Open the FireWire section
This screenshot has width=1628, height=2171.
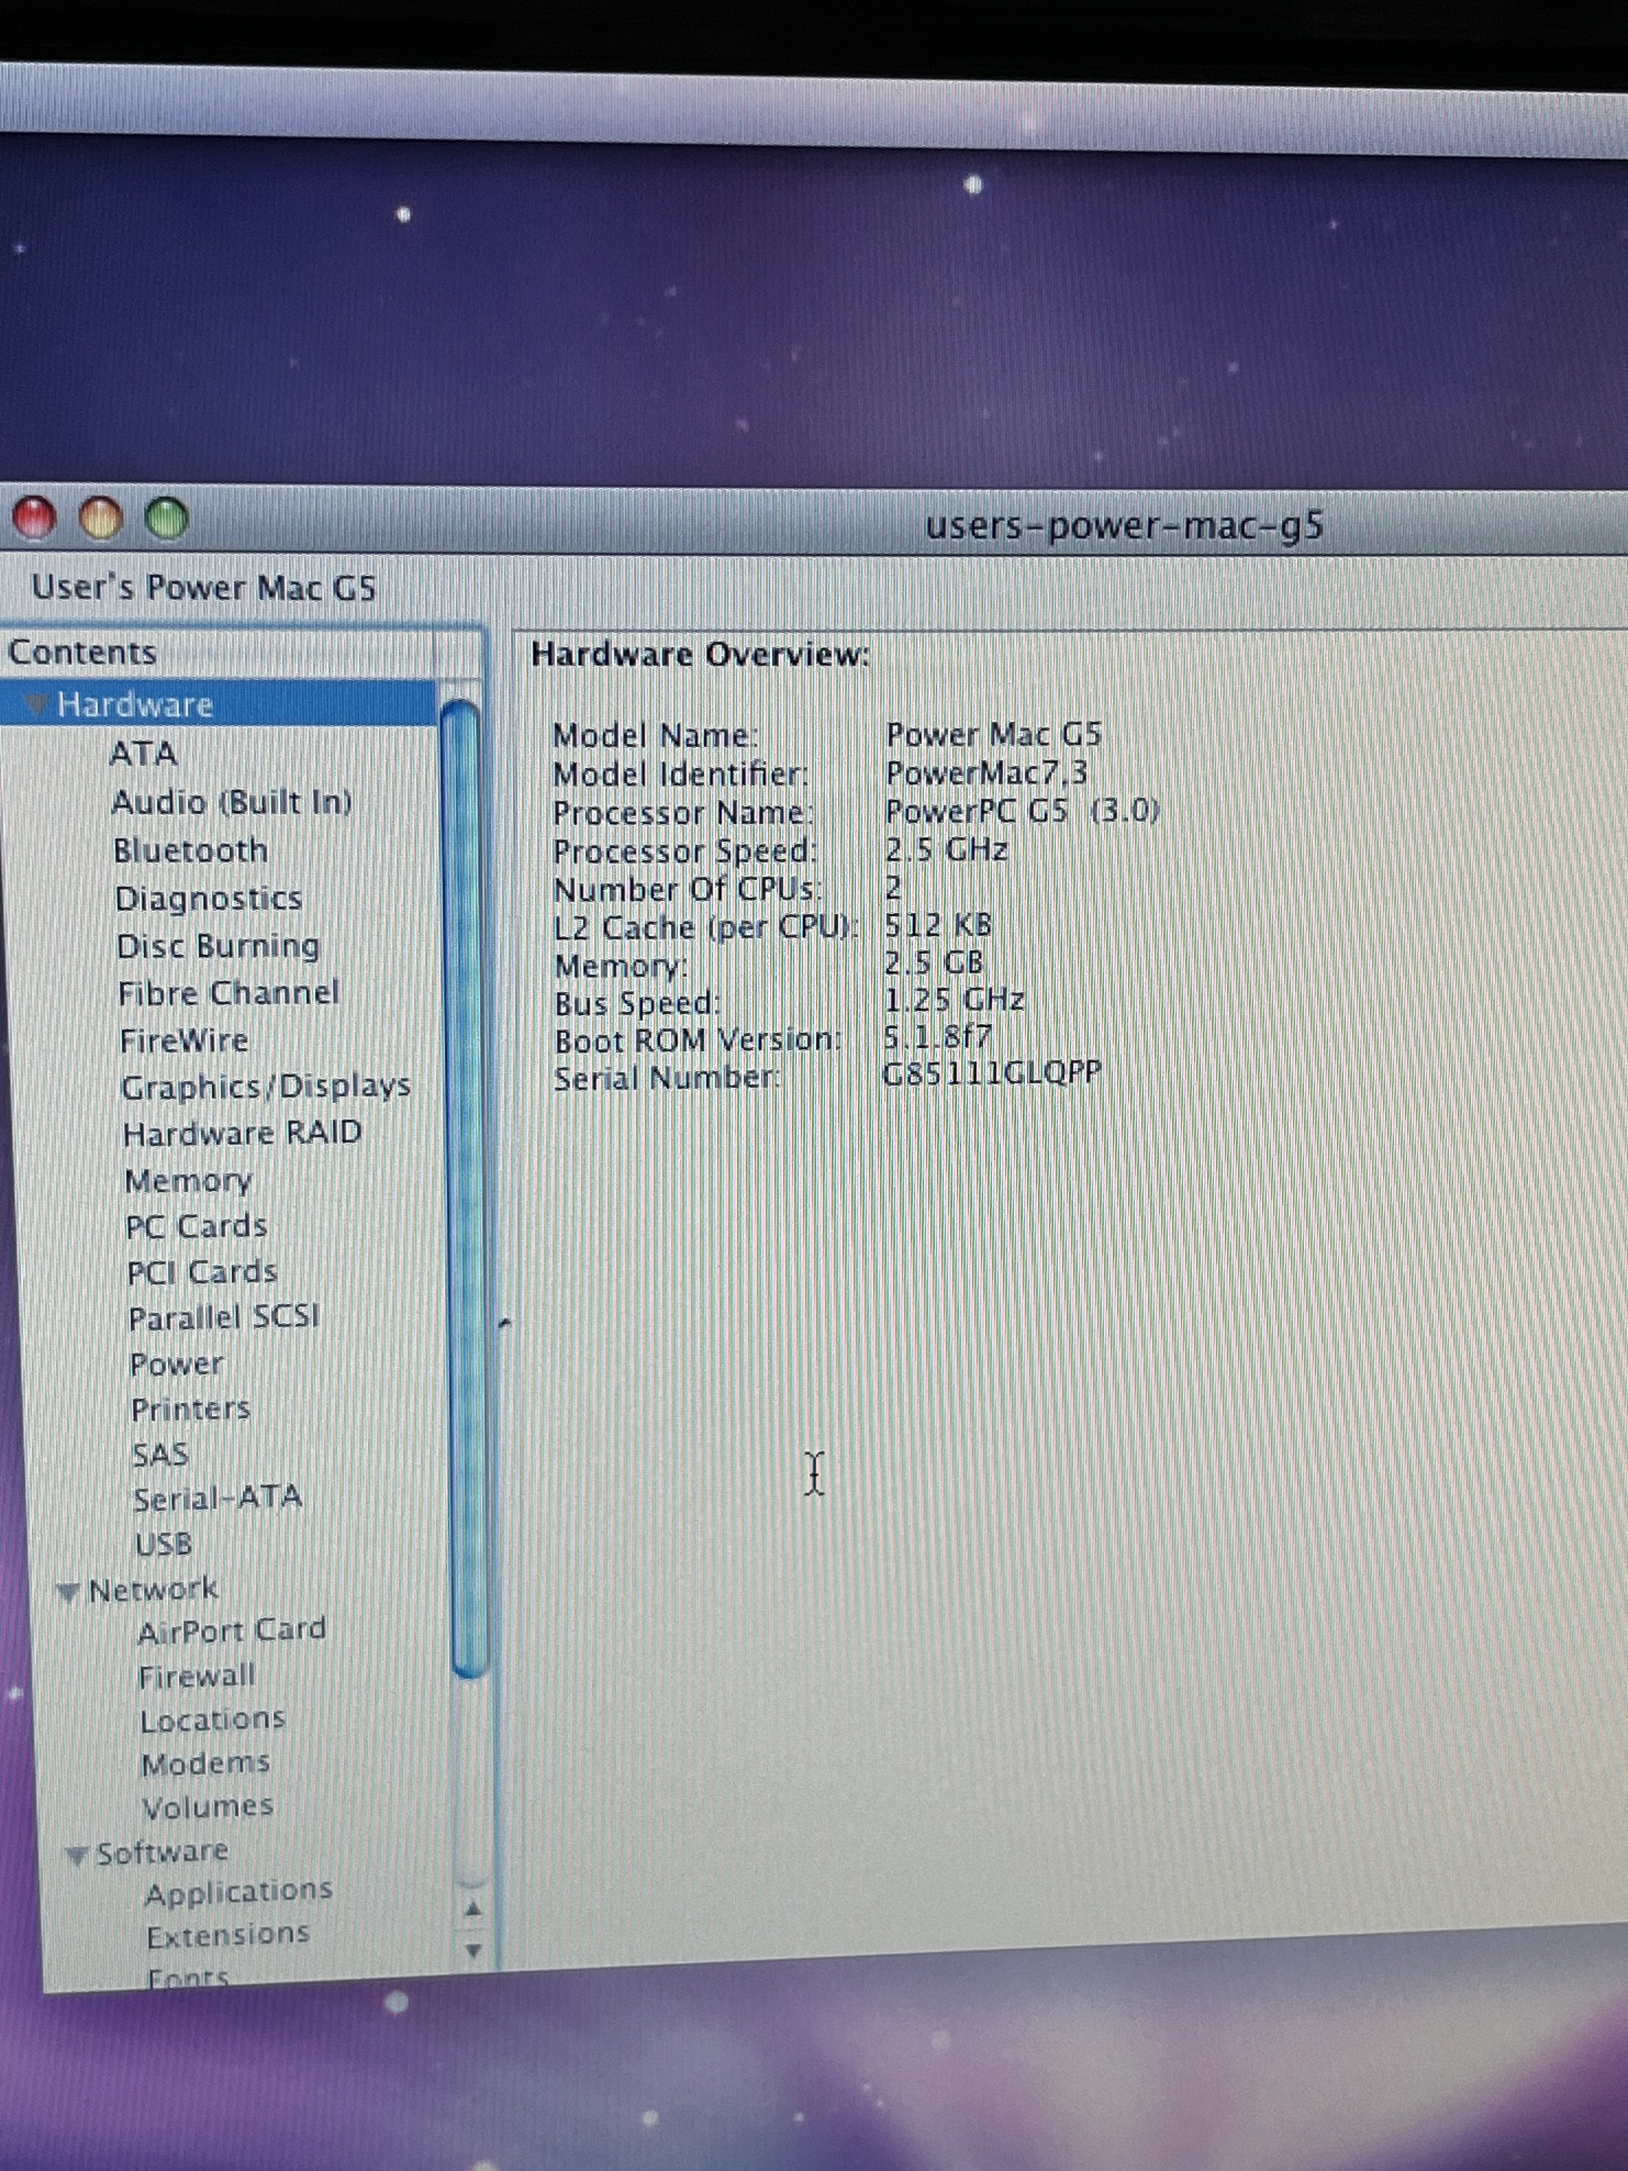click(185, 1040)
